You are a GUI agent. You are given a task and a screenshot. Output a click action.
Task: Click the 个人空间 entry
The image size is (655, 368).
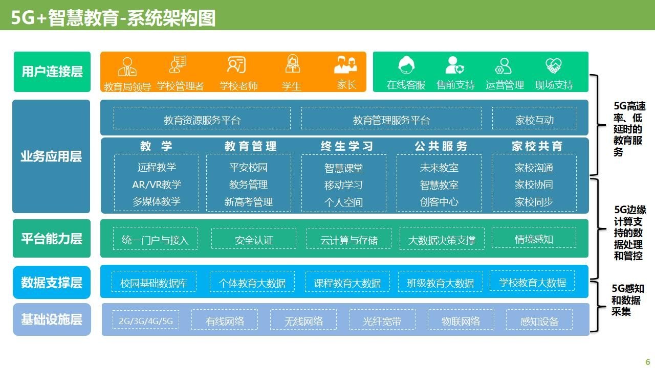(x=344, y=202)
